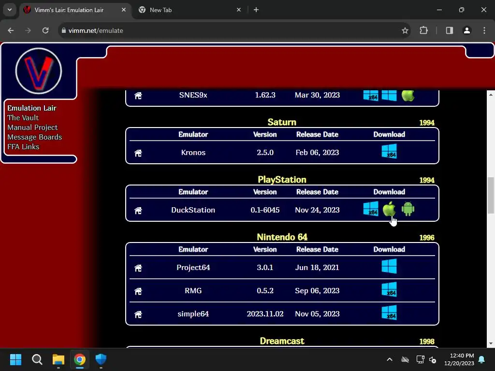Reload the vimm.net page
Viewport: 495px width, 371px height.
[45, 30]
